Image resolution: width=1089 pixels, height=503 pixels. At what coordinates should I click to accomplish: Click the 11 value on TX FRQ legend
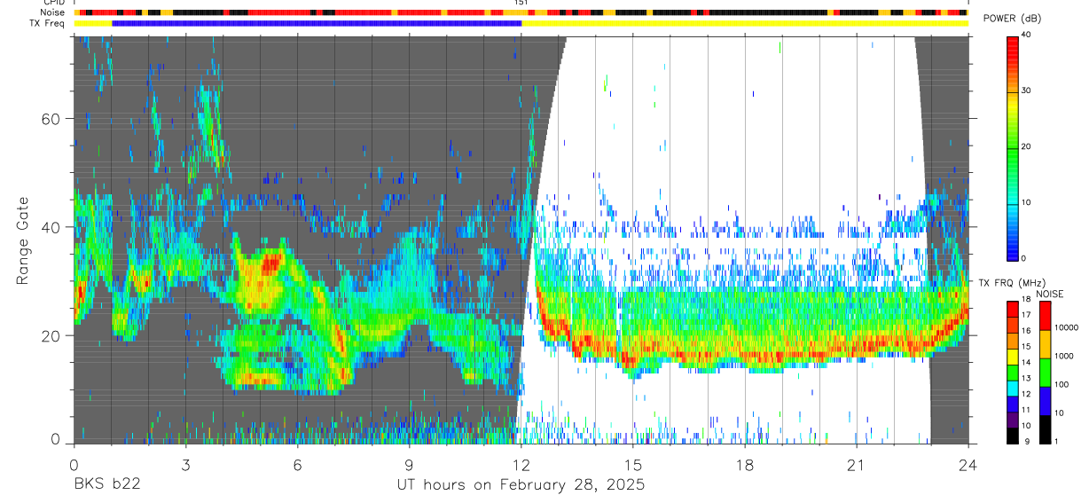click(x=1026, y=410)
